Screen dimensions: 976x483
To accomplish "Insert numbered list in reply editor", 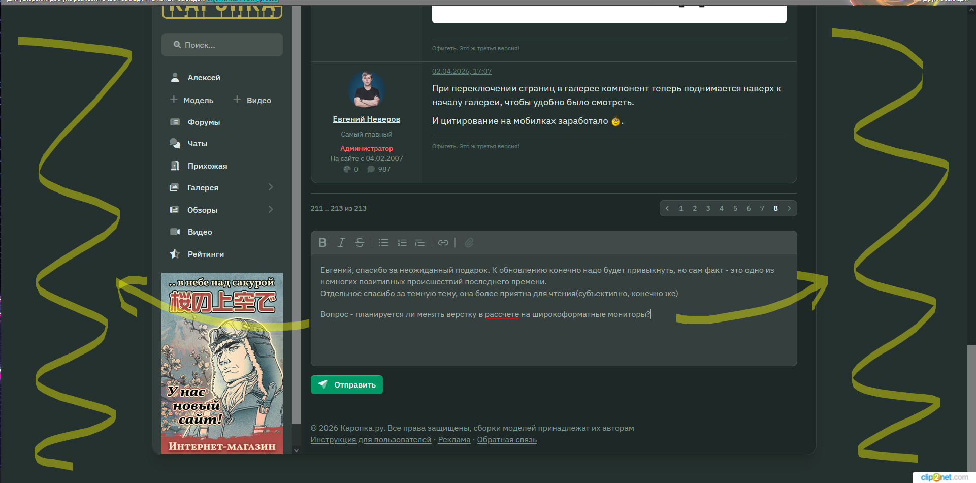I will pos(402,243).
